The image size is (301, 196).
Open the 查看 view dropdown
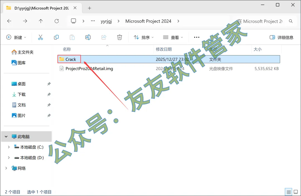(x=173, y=37)
